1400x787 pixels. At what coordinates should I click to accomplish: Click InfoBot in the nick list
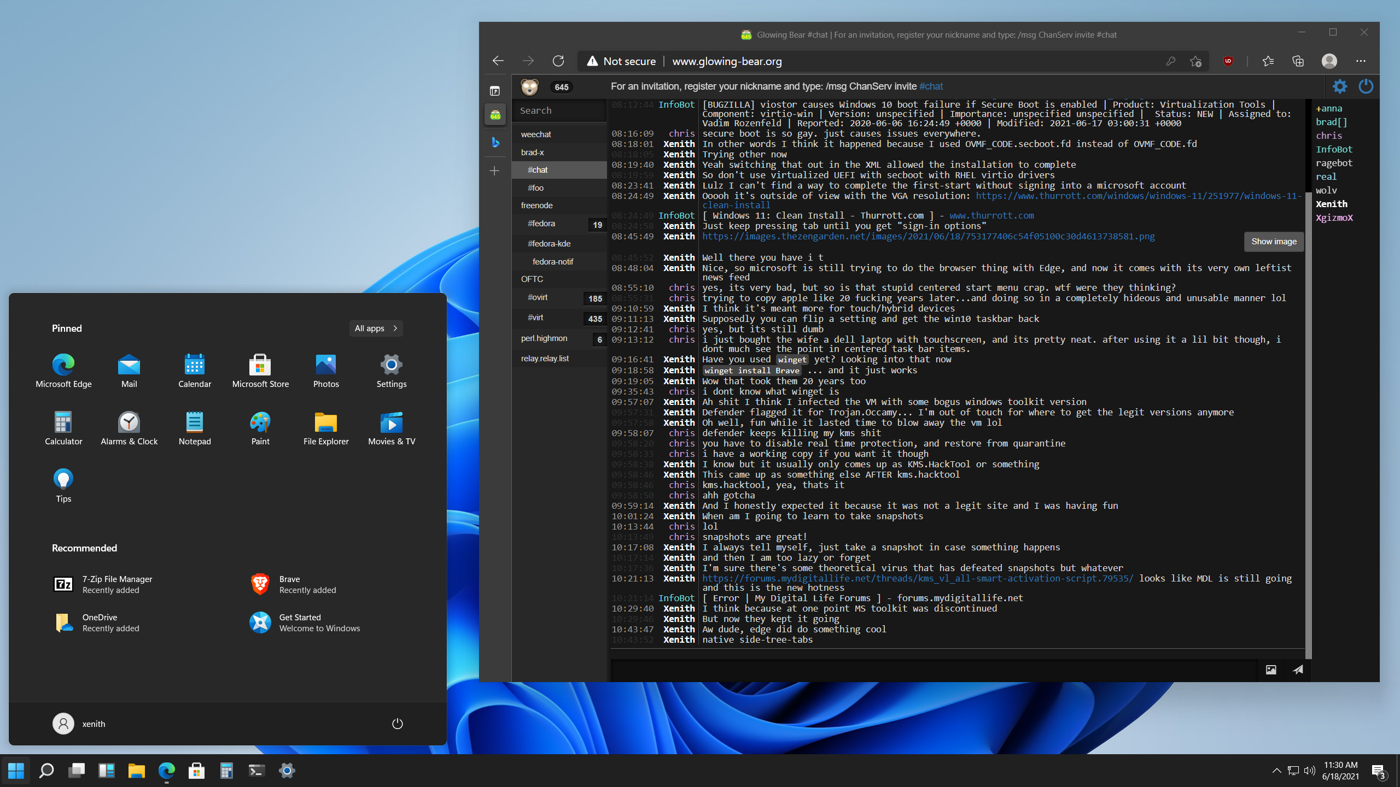[x=1334, y=149]
